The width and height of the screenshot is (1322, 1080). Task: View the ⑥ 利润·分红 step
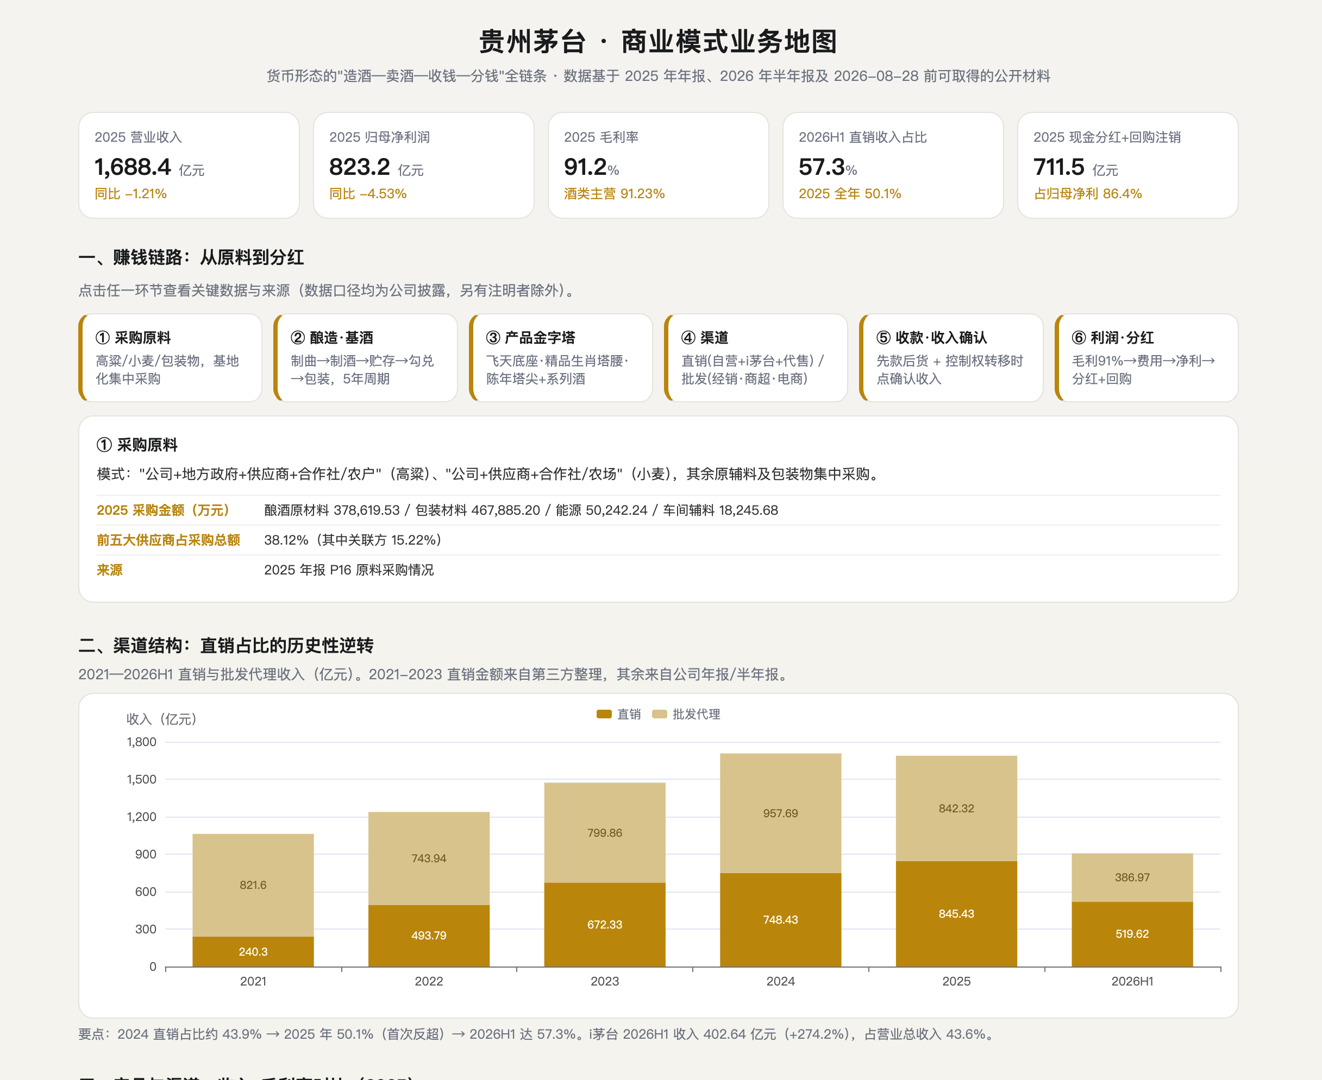click(1146, 358)
